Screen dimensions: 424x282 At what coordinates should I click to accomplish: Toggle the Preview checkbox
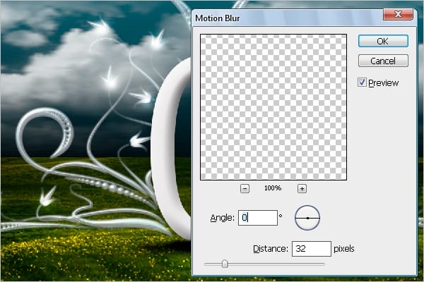pyautogui.click(x=363, y=82)
